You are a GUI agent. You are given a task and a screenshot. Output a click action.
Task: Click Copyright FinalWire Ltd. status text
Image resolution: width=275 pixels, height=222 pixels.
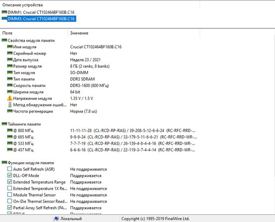coord(155,219)
